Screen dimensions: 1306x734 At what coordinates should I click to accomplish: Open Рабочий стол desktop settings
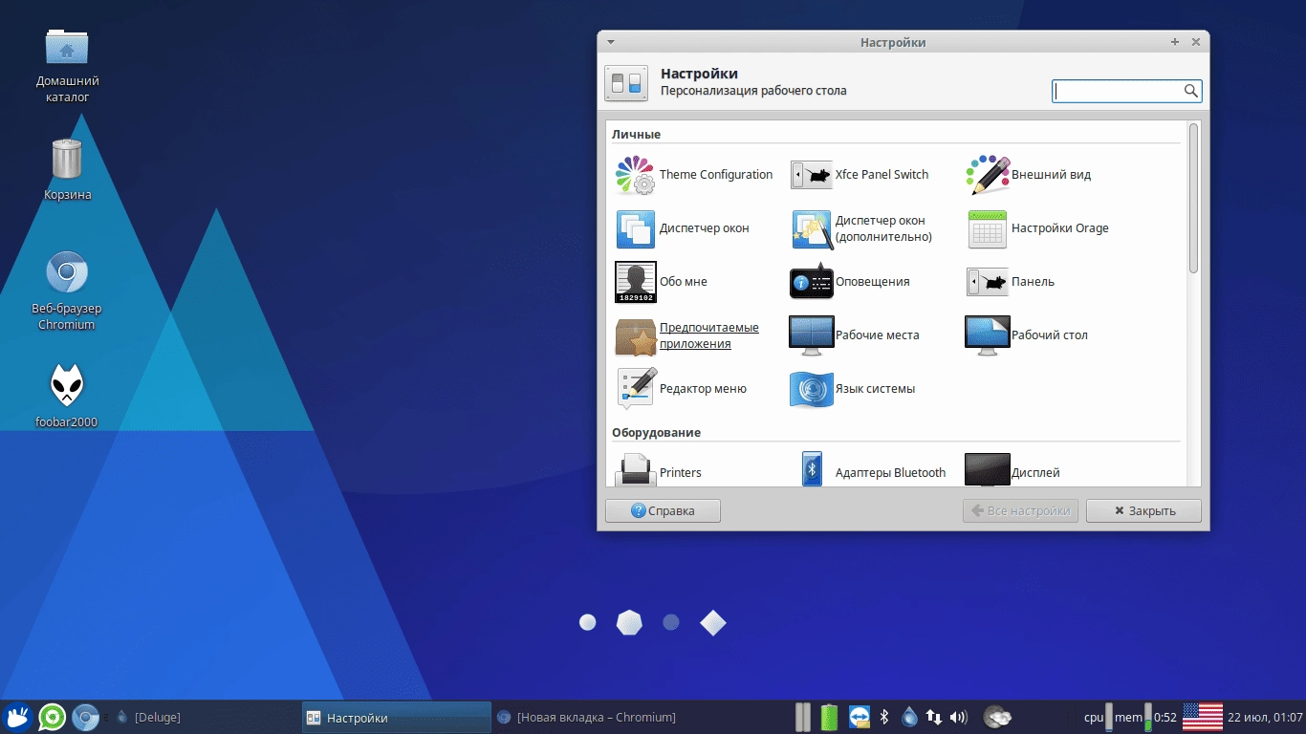(1027, 335)
